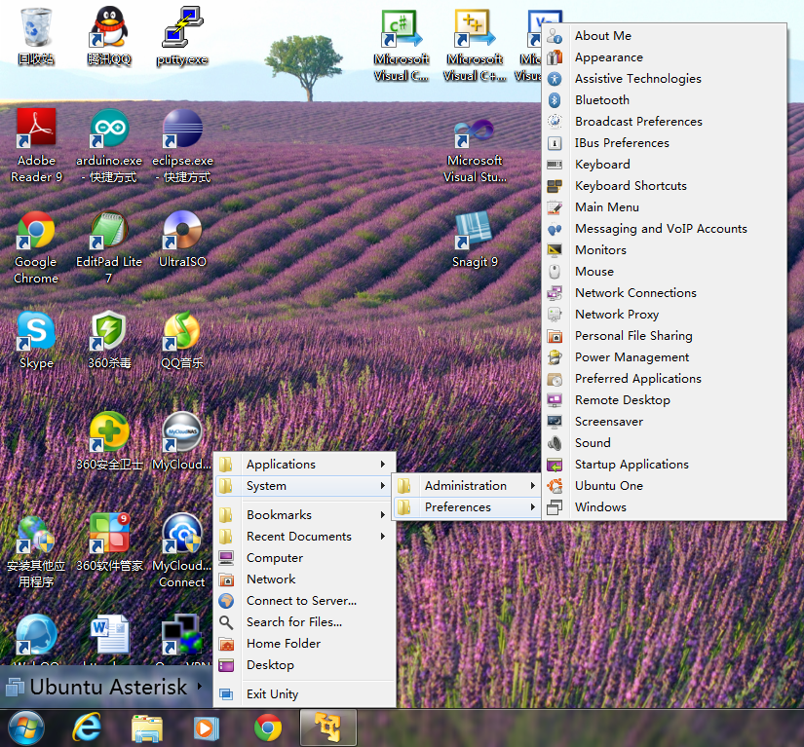Expand the Bookmarks submenu

[x=305, y=515]
